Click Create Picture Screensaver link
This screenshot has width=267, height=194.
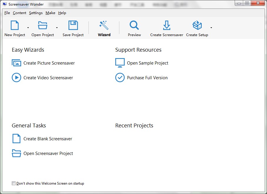[49, 63]
